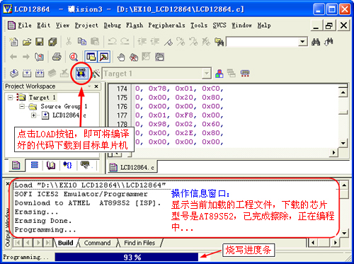The height and width of the screenshot is (264, 354).
Task: Open the Peripherals menu
Action: (x=166, y=25)
